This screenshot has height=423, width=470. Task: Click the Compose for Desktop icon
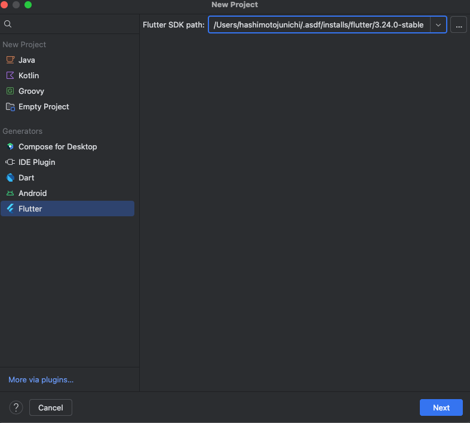click(10, 146)
